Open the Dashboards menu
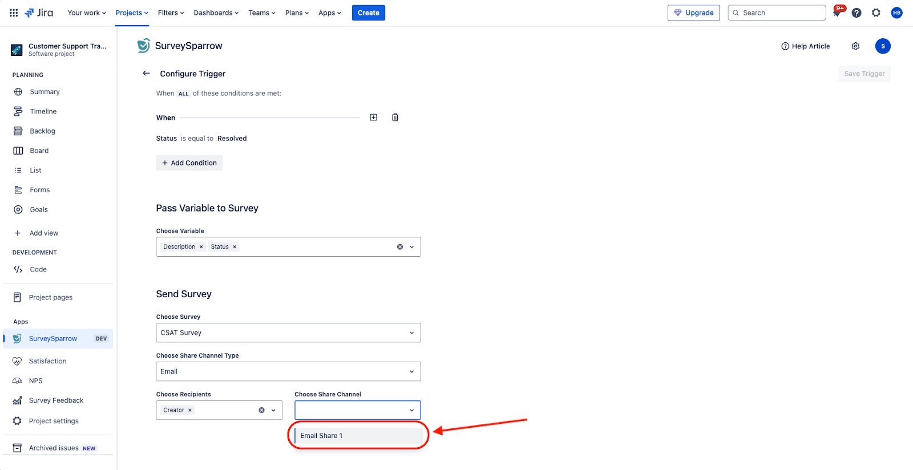 (216, 13)
